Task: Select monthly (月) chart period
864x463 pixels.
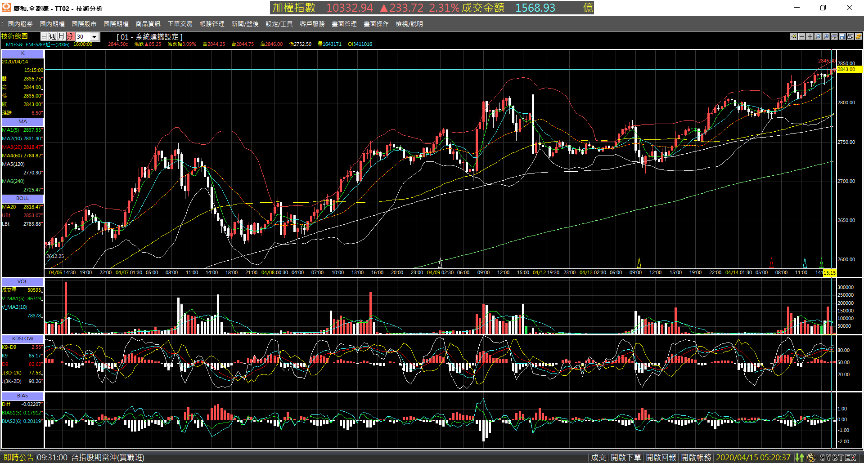Action: point(62,36)
